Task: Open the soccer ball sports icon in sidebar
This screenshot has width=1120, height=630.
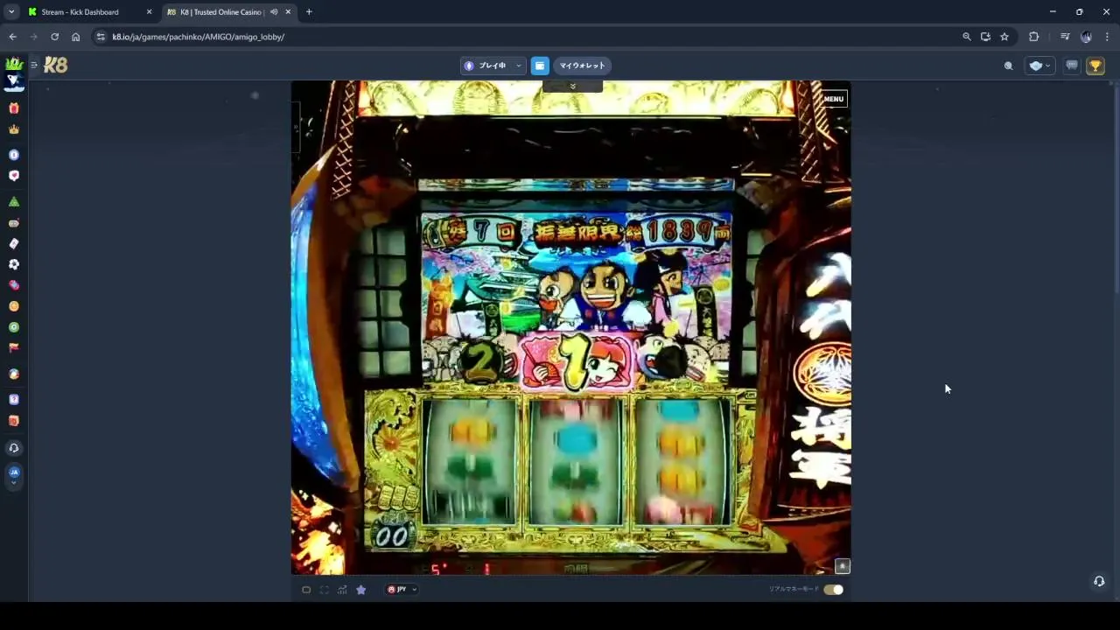Action: click(x=14, y=264)
